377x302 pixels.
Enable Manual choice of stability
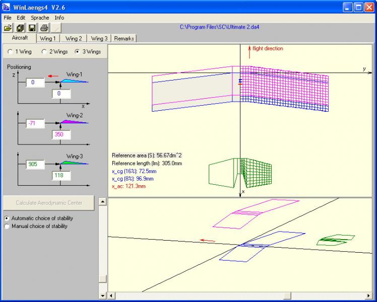pyautogui.click(x=7, y=226)
